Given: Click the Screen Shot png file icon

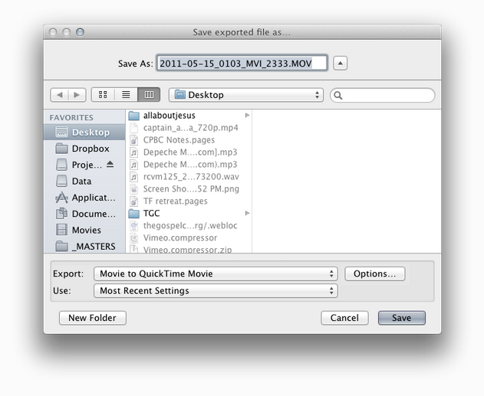Looking at the screenshot, I should tap(133, 189).
